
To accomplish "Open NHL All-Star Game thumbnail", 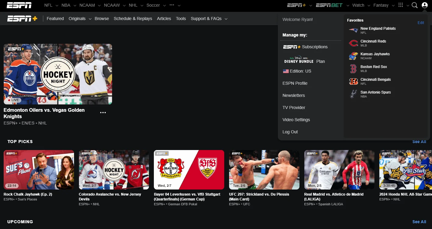I will (405, 170).
